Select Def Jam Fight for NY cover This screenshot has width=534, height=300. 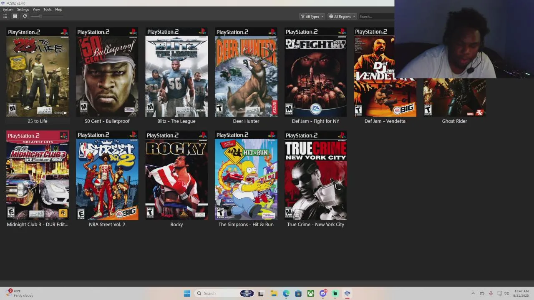coord(315,72)
